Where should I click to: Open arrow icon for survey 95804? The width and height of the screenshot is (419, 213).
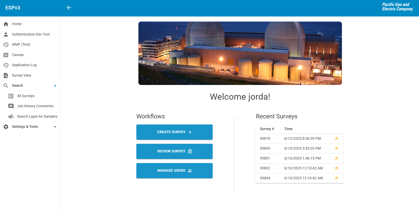point(336,178)
